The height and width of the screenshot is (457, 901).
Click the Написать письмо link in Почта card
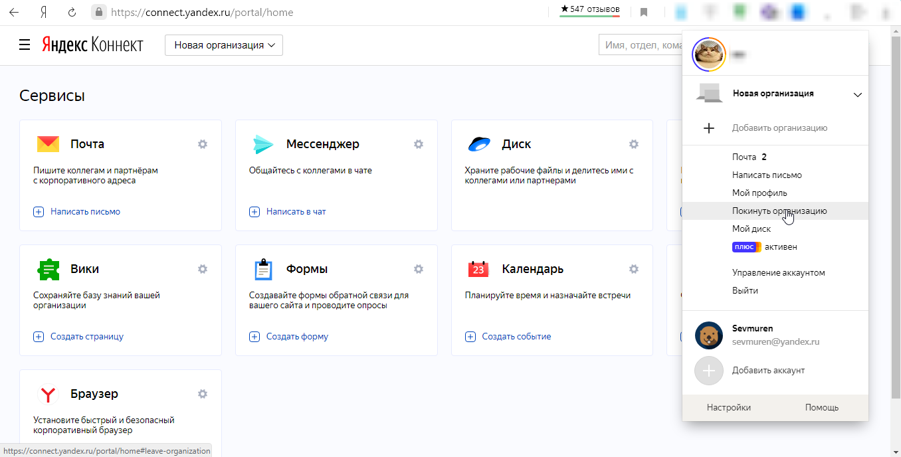[85, 212]
